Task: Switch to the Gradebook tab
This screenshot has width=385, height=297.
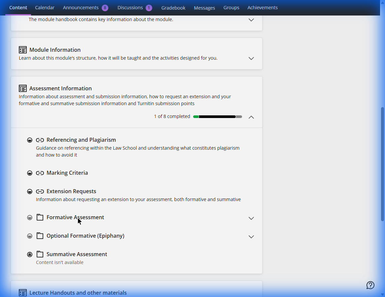Action: 173,8
